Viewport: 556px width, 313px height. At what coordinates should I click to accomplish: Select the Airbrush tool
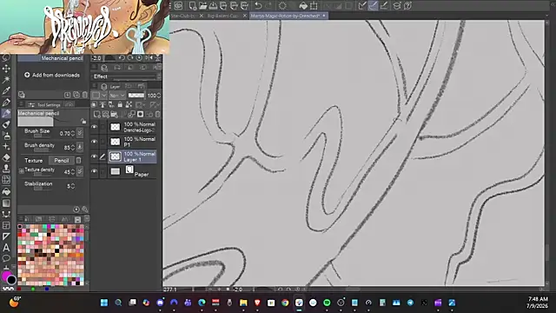pyautogui.click(x=6, y=136)
